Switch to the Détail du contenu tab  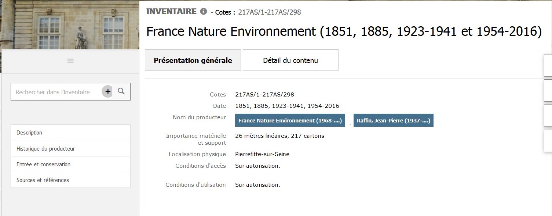pos(290,60)
